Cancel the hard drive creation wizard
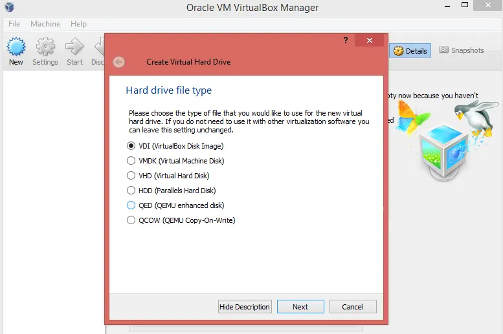This screenshot has height=334, width=503. point(353,307)
